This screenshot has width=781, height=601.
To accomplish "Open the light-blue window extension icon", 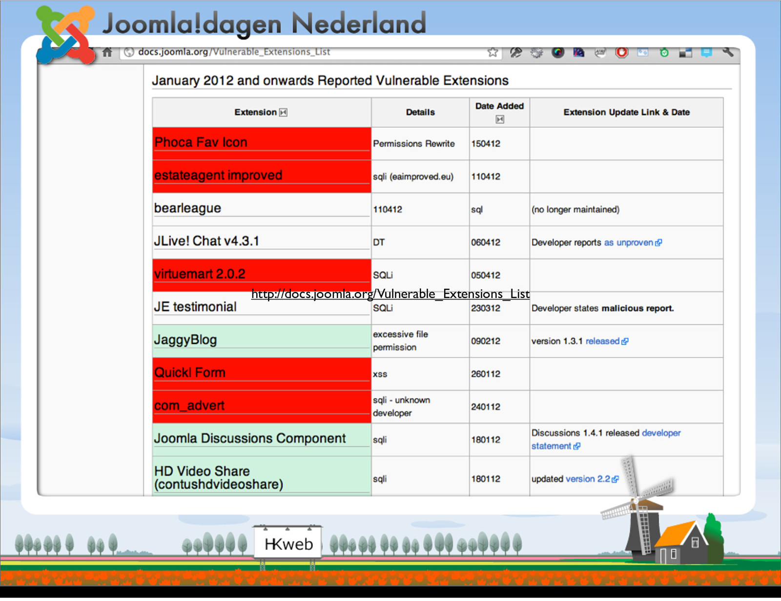I will pos(642,52).
